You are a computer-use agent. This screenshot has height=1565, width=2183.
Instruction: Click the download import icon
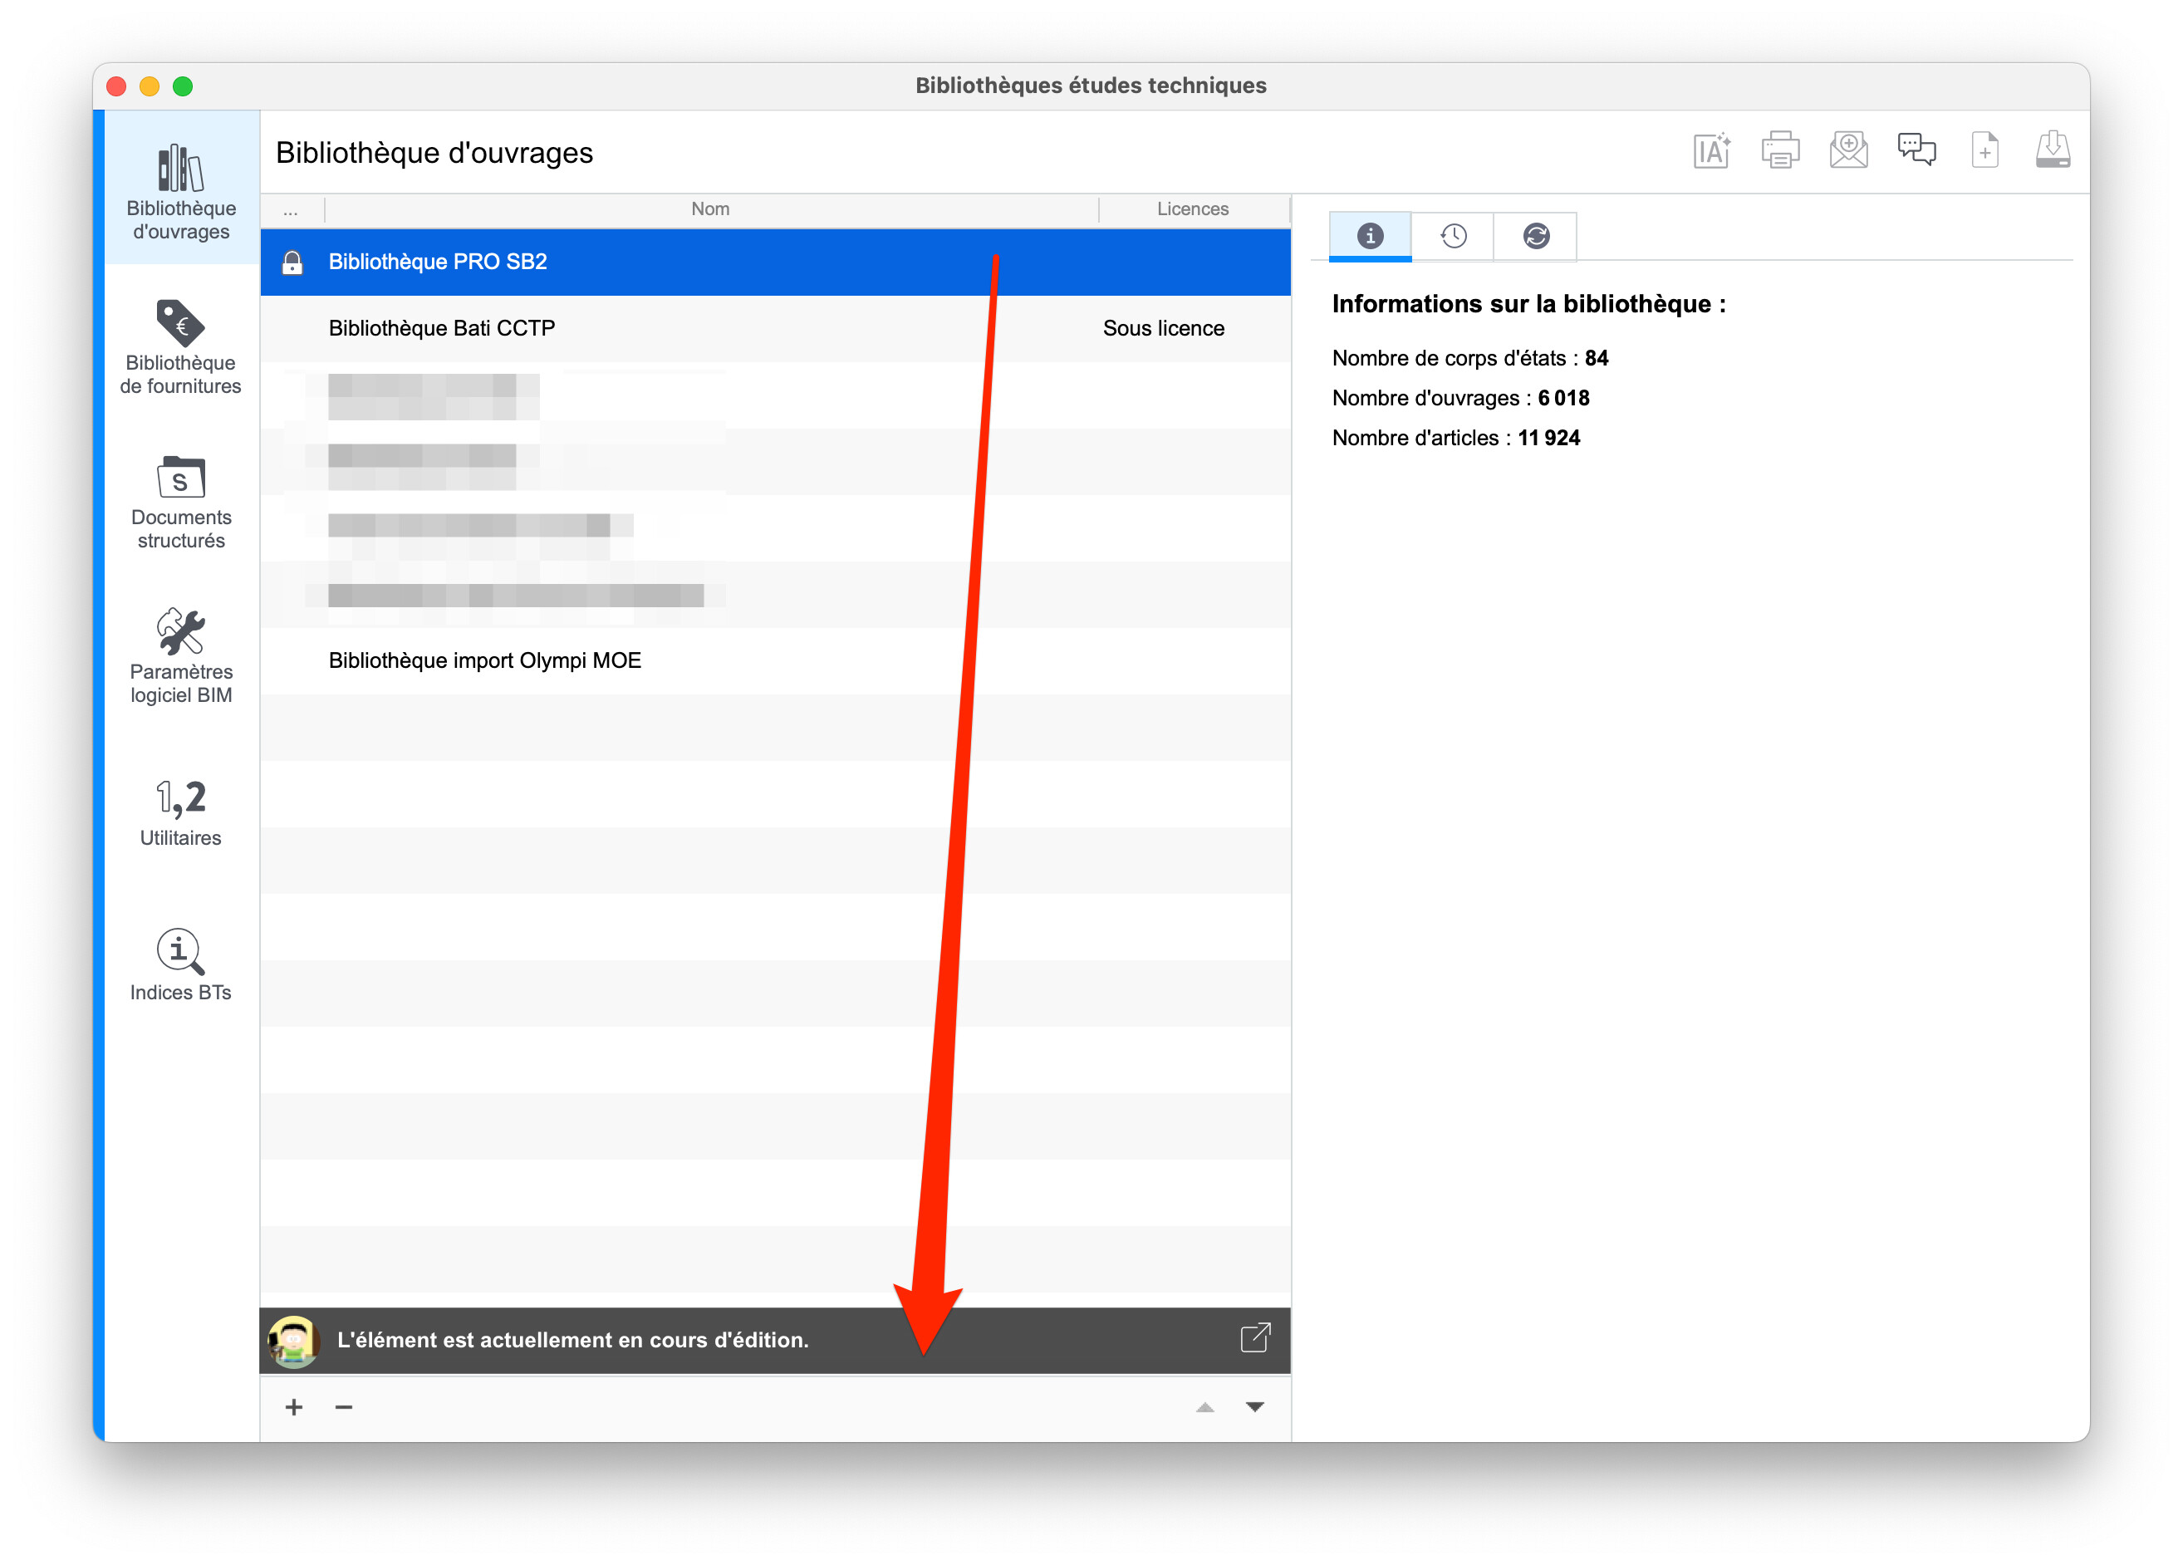pos(2053,150)
